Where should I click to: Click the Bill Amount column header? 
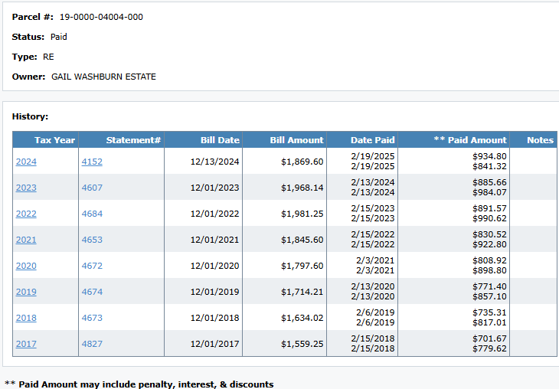pos(296,140)
